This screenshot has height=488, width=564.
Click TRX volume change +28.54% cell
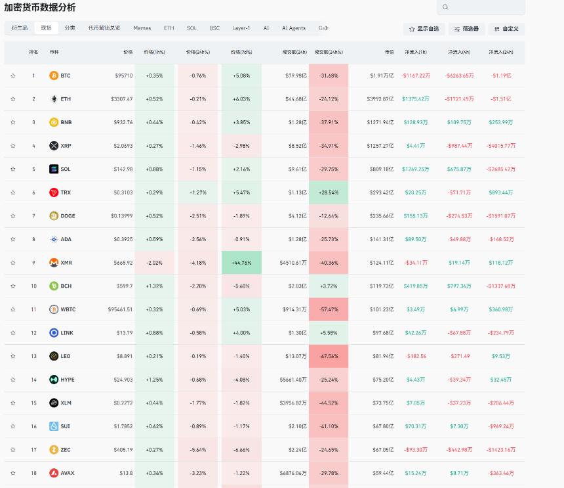(x=329, y=192)
